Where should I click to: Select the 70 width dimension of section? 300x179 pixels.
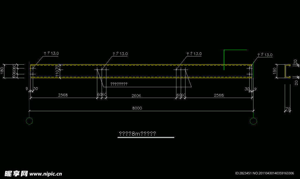(x=288, y=109)
